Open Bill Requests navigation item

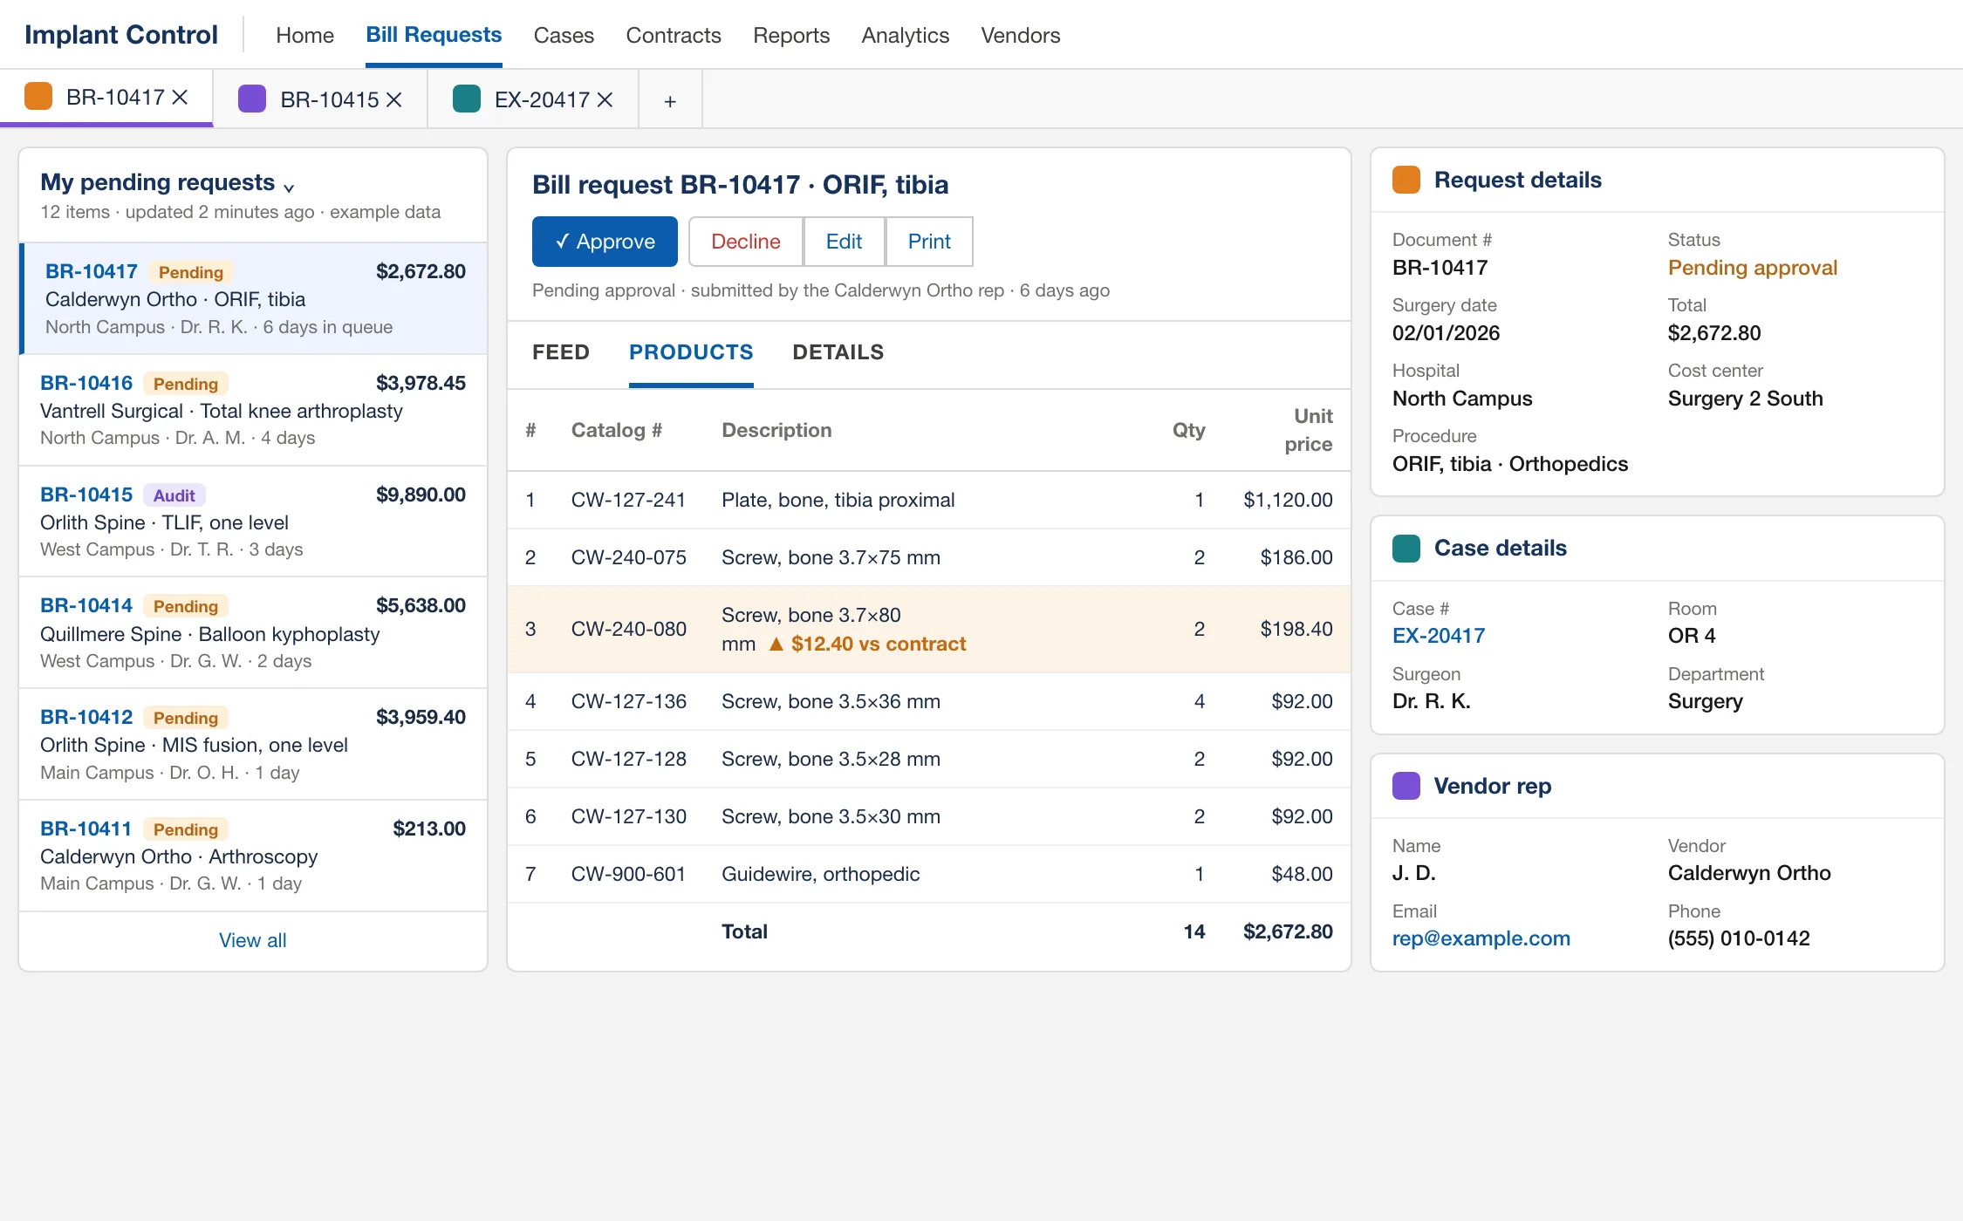[434, 35]
